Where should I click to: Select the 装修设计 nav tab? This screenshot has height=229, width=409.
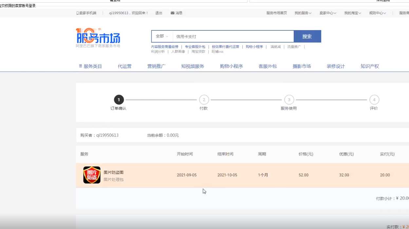click(x=336, y=66)
